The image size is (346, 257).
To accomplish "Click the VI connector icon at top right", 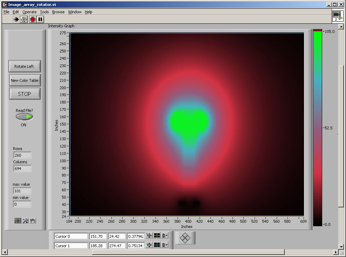I will (x=337, y=16).
